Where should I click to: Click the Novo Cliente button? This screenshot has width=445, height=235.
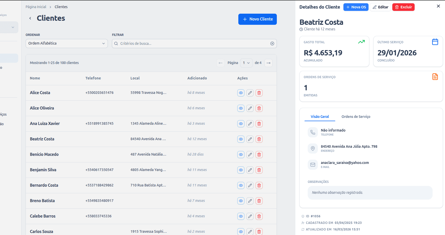(257, 19)
